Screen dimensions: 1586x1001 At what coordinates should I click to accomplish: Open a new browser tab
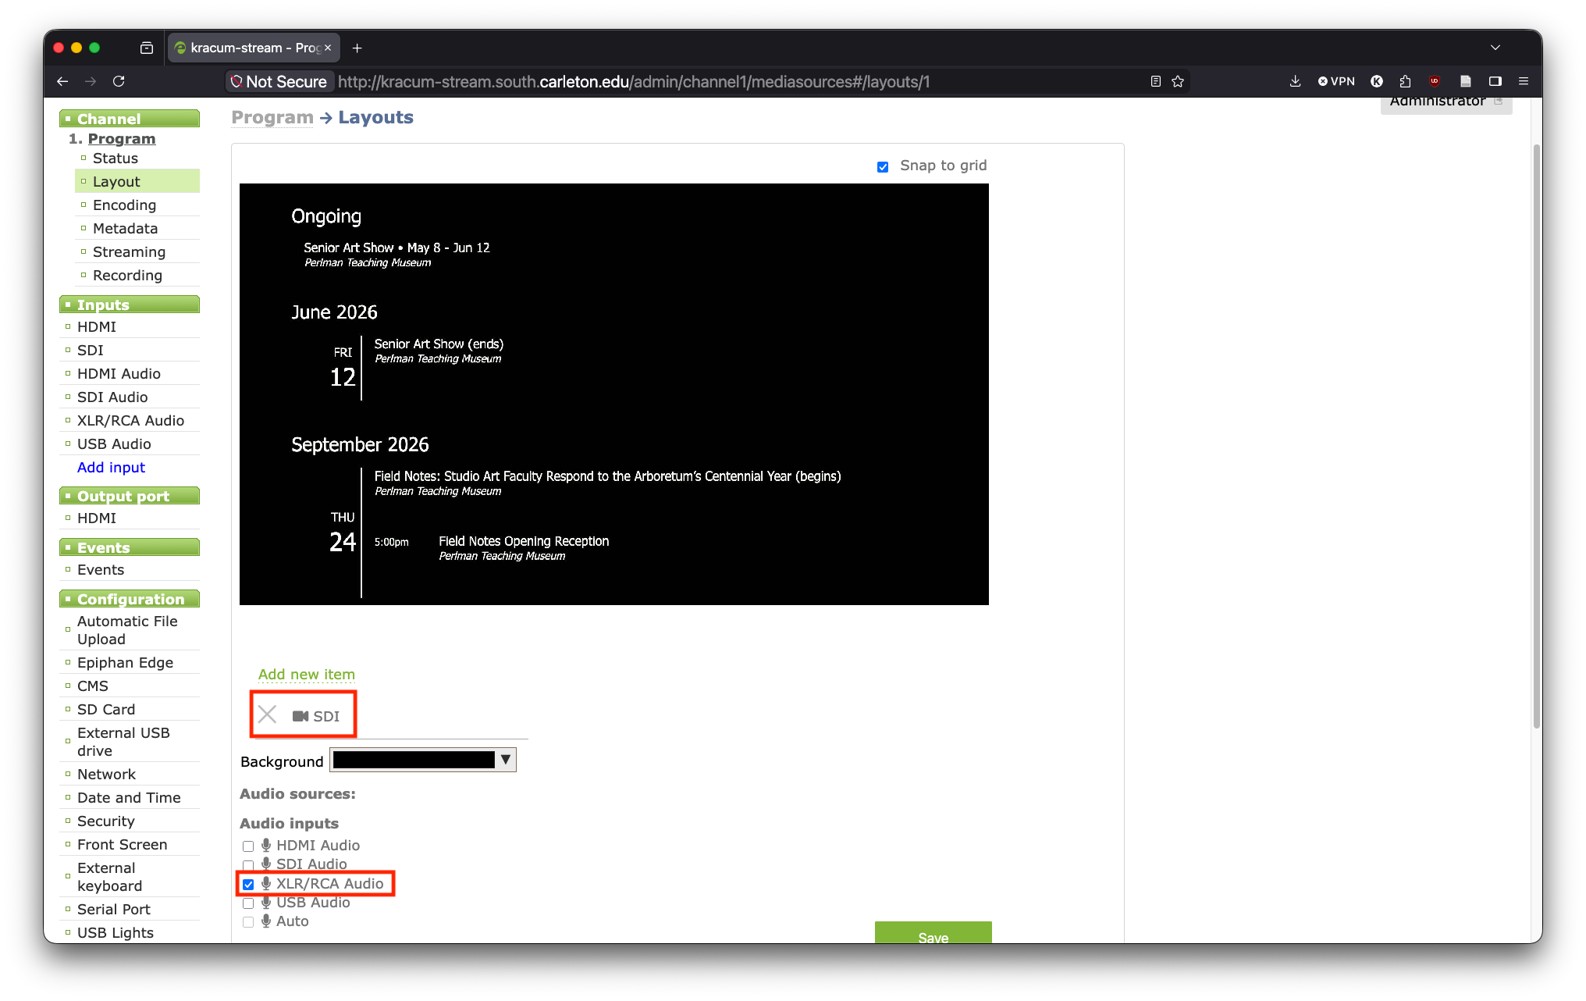(357, 48)
